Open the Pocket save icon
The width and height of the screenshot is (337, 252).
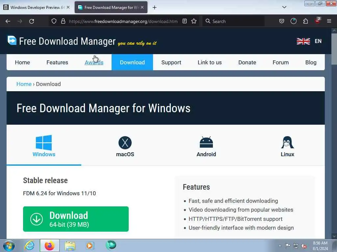point(282,21)
